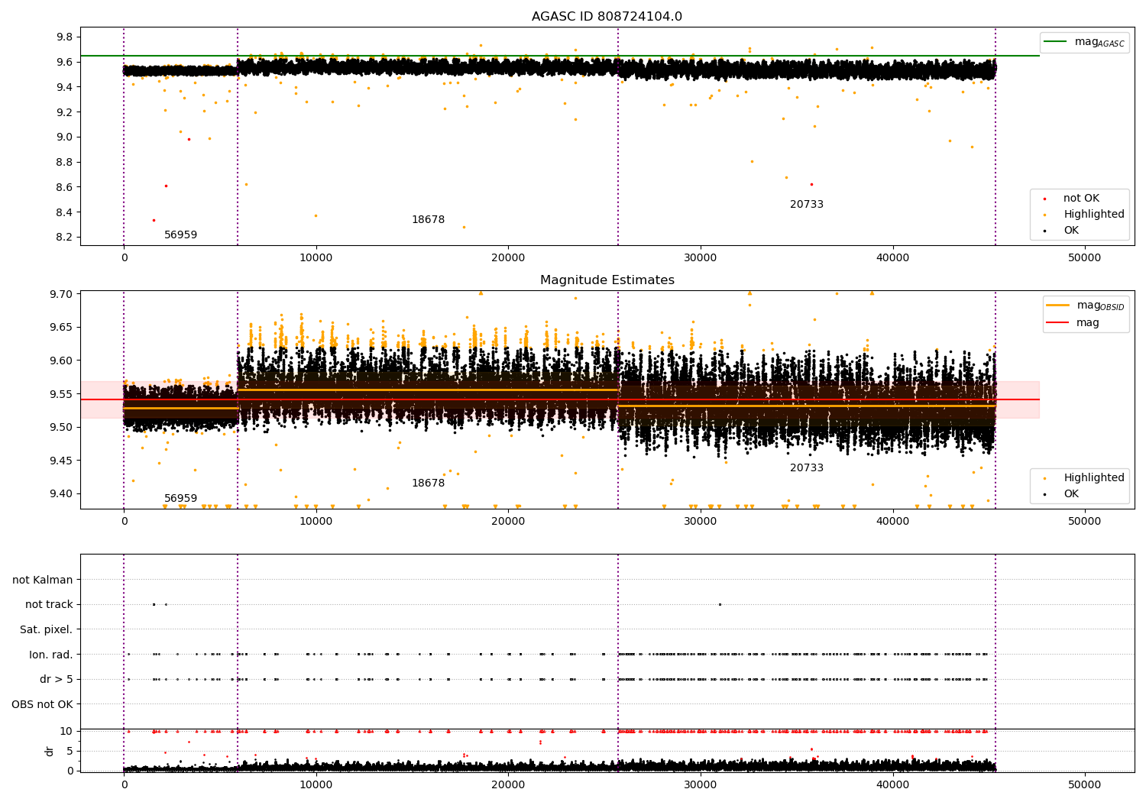Click obsid label 18678 in top plot
Screen dimensions: 1146x802
(x=428, y=220)
